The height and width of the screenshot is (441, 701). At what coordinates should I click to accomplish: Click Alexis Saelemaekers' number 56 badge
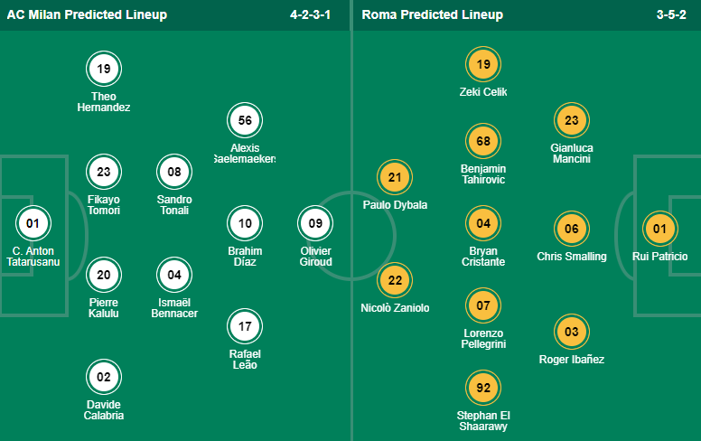click(245, 120)
